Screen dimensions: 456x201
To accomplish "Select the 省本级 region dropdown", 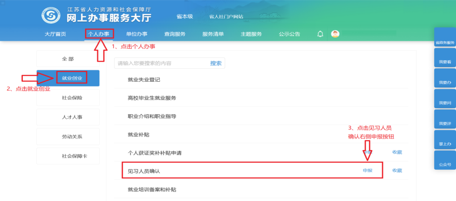I will pyautogui.click(x=185, y=17).
